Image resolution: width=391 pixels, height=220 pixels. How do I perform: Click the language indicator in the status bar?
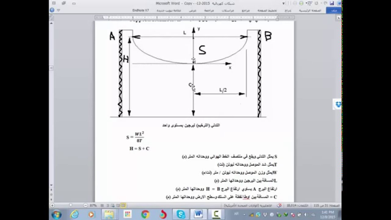coord(248,205)
